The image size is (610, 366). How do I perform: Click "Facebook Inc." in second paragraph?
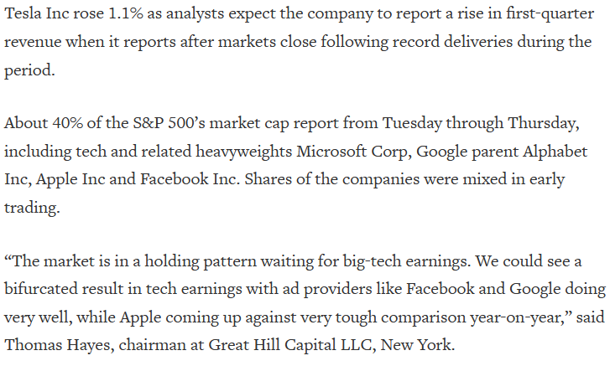pyautogui.click(x=190, y=179)
